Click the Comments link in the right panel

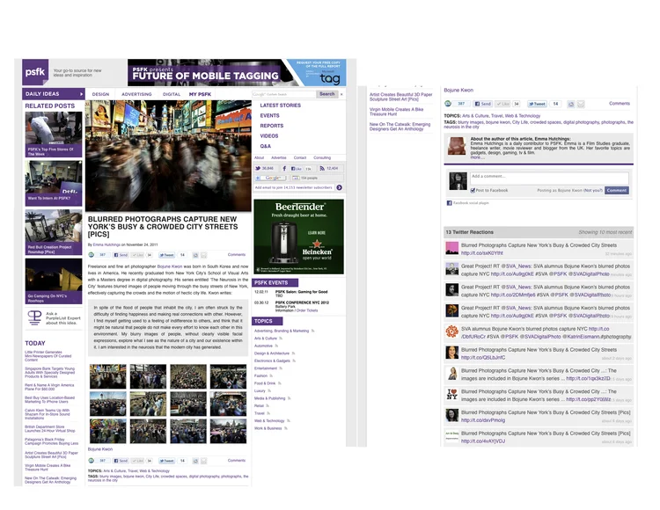(x=620, y=104)
